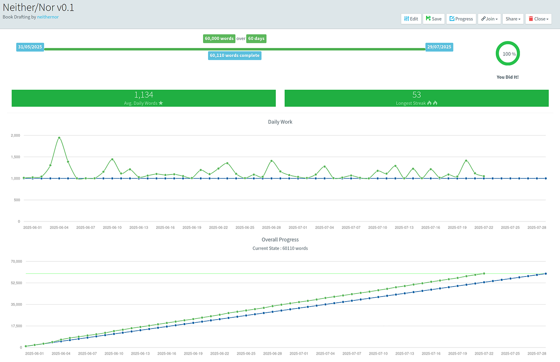Click the sliders icon on Edit button
The width and height of the screenshot is (560, 362).
point(407,18)
